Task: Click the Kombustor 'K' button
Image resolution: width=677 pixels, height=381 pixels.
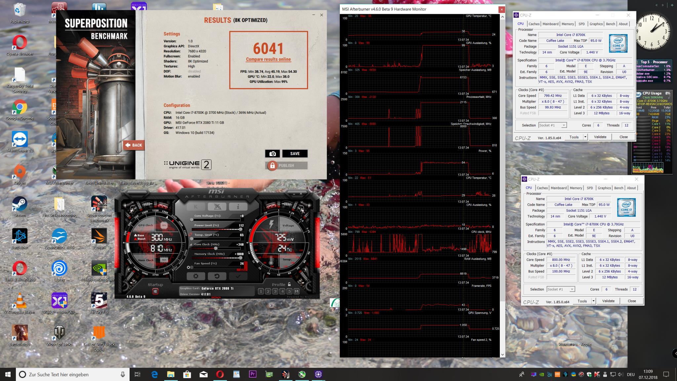Action: [x=196, y=207]
